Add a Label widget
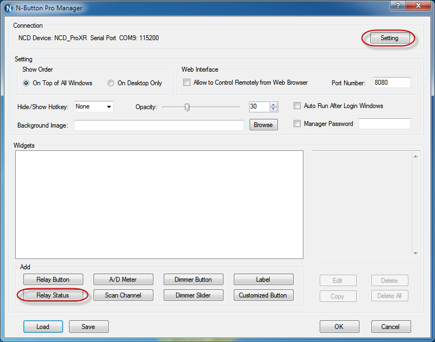 click(x=263, y=280)
